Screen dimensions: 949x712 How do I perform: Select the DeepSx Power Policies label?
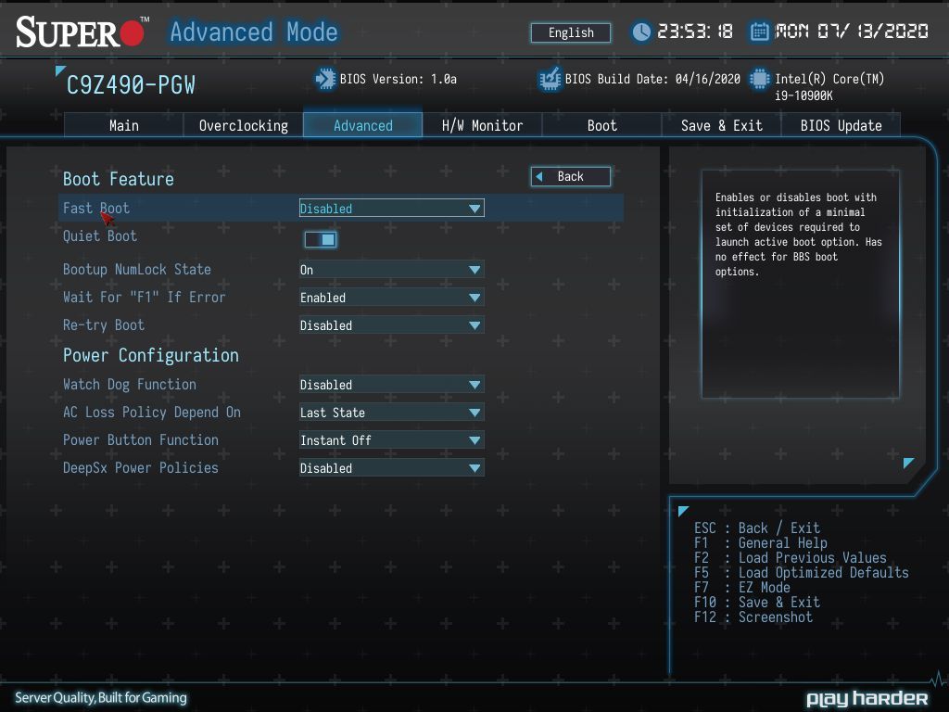tap(141, 467)
